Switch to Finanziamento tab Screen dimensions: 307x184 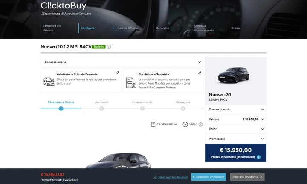[142, 102]
